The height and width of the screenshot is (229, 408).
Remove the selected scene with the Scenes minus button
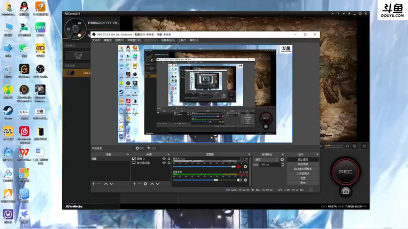[99, 184]
